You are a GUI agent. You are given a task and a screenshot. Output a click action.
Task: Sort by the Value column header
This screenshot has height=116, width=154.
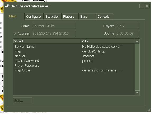pyautogui.click(x=108, y=41)
